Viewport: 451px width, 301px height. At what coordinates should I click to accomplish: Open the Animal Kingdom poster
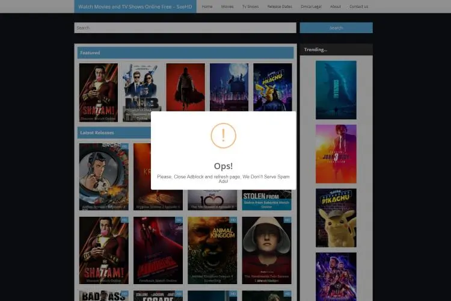212,250
